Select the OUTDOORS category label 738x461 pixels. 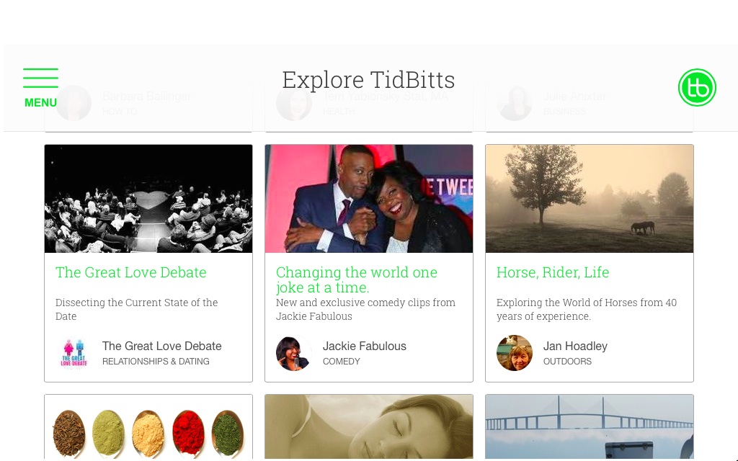click(567, 362)
